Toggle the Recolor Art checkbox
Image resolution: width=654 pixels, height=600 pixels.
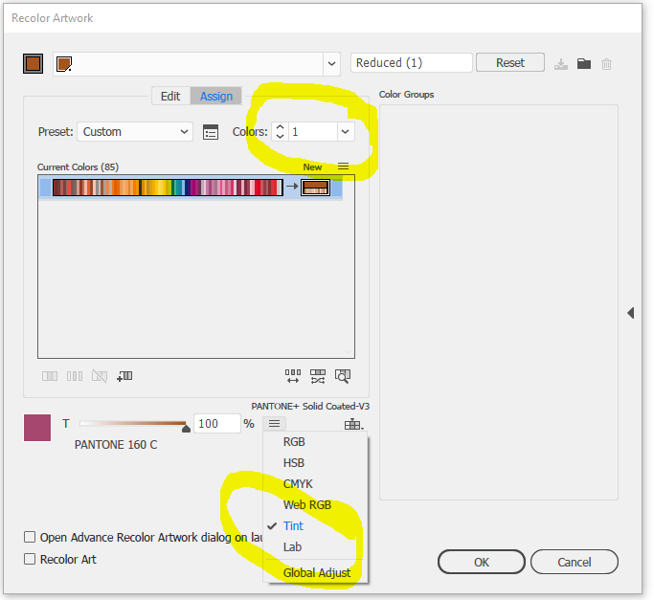(30, 559)
